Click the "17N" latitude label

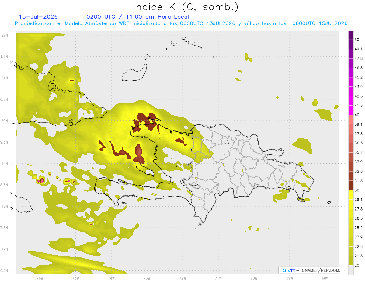point(5,249)
